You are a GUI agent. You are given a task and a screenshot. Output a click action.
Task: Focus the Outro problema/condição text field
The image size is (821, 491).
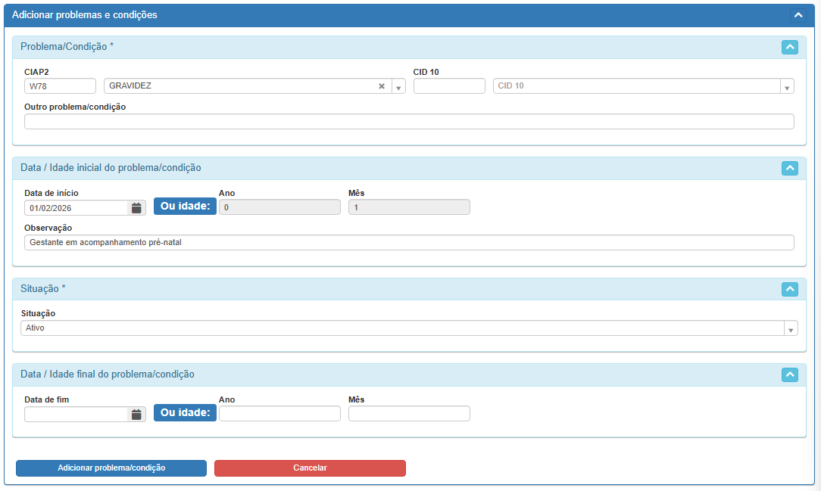coord(409,122)
